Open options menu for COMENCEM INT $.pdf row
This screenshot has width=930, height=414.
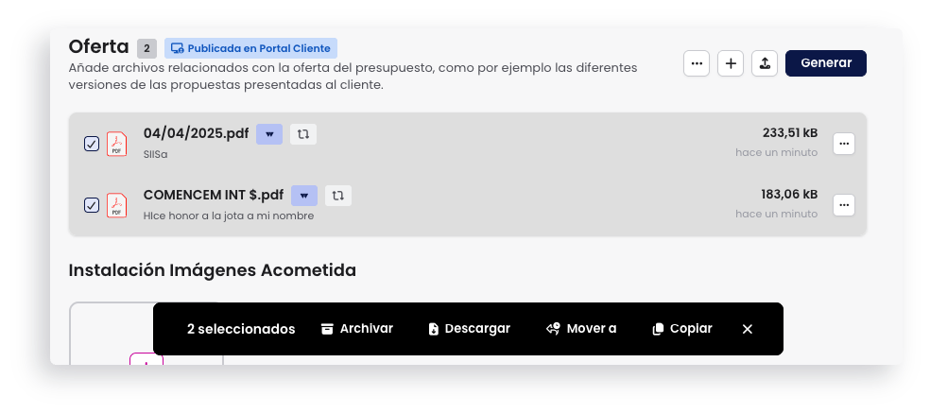[x=844, y=205]
